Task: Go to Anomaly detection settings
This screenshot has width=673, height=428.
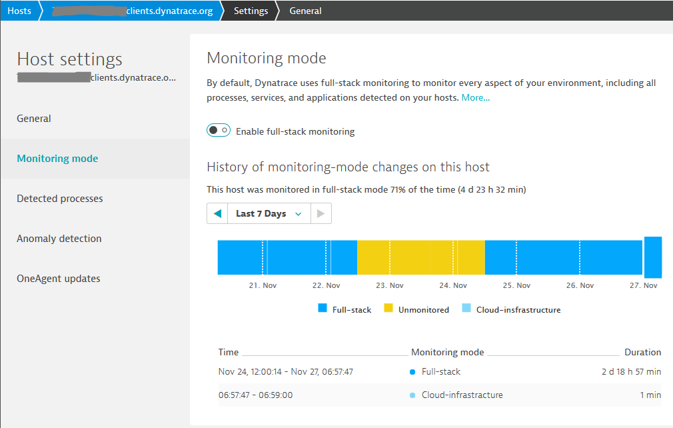Action: click(59, 239)
